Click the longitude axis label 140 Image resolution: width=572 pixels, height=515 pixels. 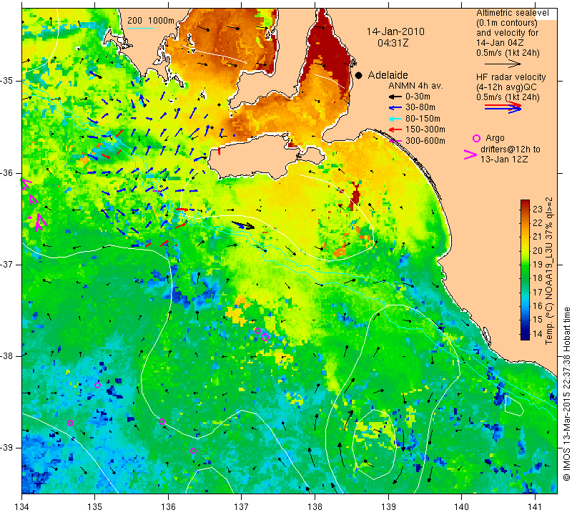tap(461, 506)
